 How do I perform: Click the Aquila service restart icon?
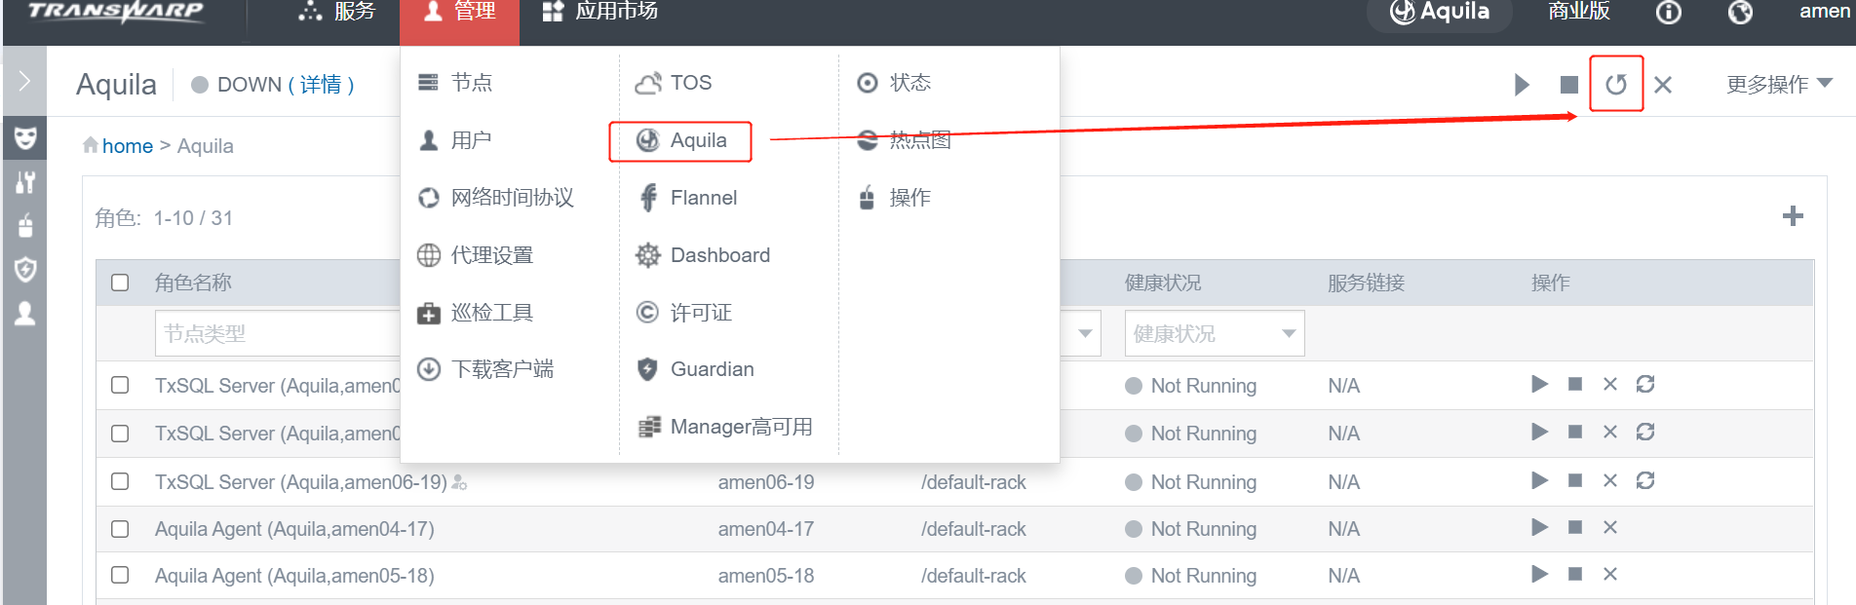tap(1615, 85)
